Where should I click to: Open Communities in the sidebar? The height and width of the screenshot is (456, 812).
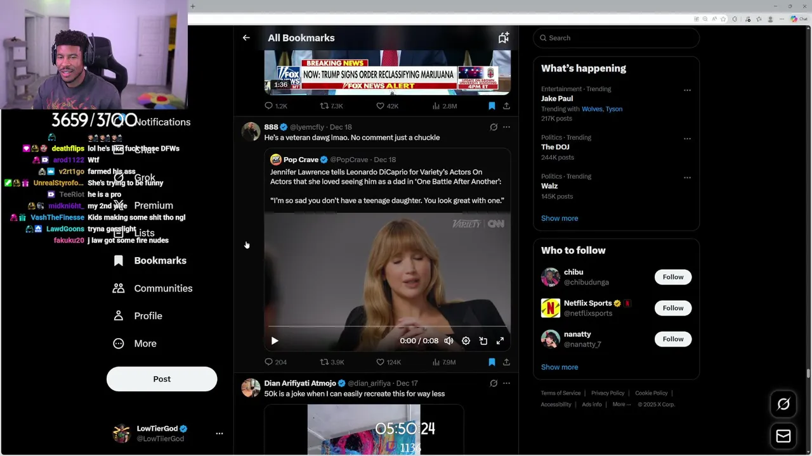(x=152, y=288)
